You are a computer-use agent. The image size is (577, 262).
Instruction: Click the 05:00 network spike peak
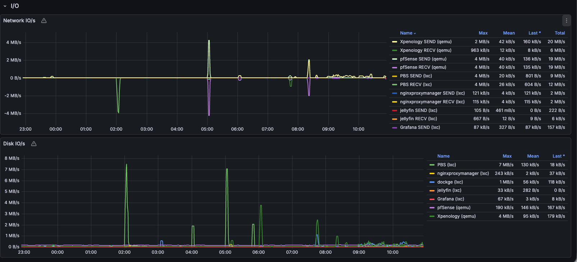click(x=209, y=41)
